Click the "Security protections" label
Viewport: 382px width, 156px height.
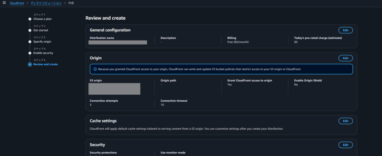(x=103, y=153)
